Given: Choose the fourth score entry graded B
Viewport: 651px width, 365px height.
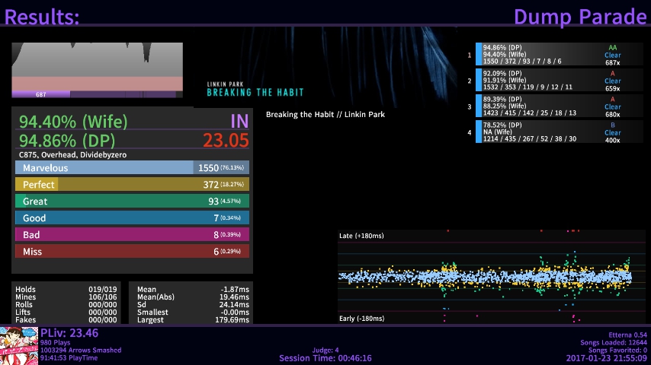Looking at the screenshot, I should tap(560, 132).
